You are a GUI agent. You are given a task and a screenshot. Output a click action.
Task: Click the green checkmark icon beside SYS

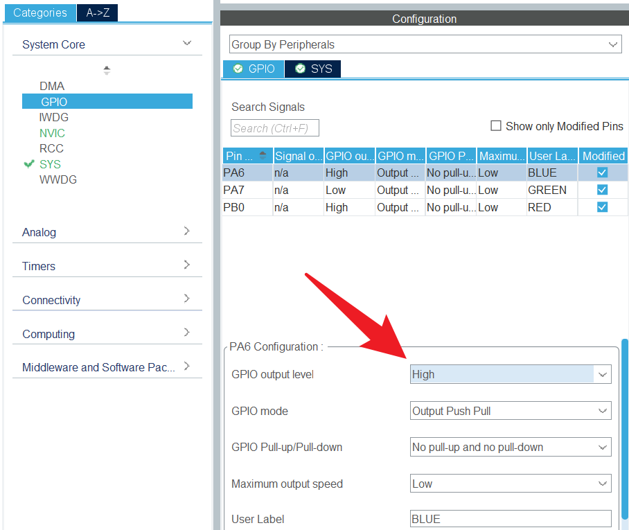28,164
